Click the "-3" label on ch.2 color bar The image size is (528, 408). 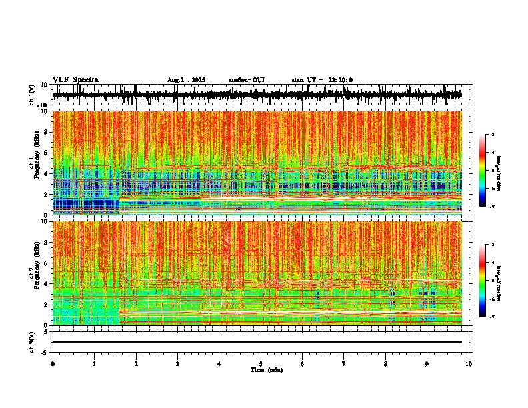491,245
